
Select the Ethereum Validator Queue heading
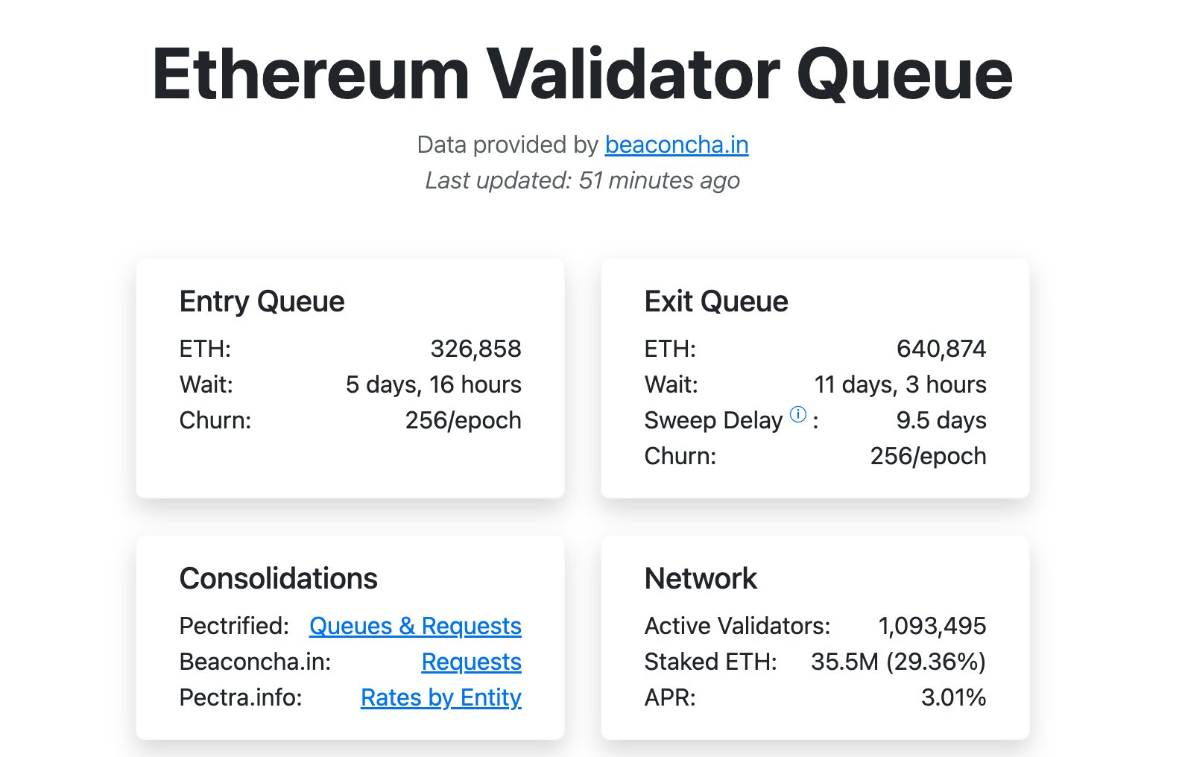[582, 75]
